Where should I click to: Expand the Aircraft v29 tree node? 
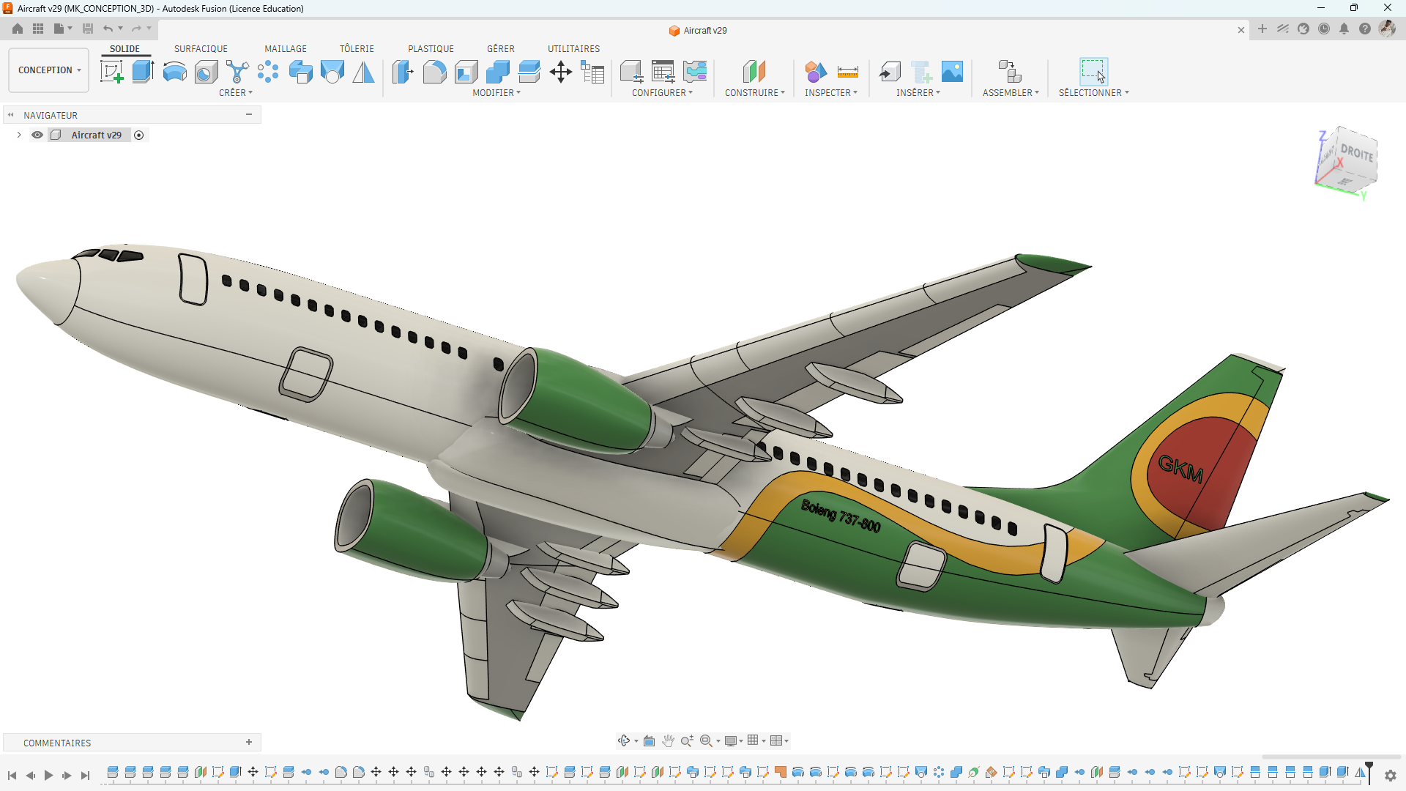click(x=19, y=135)
